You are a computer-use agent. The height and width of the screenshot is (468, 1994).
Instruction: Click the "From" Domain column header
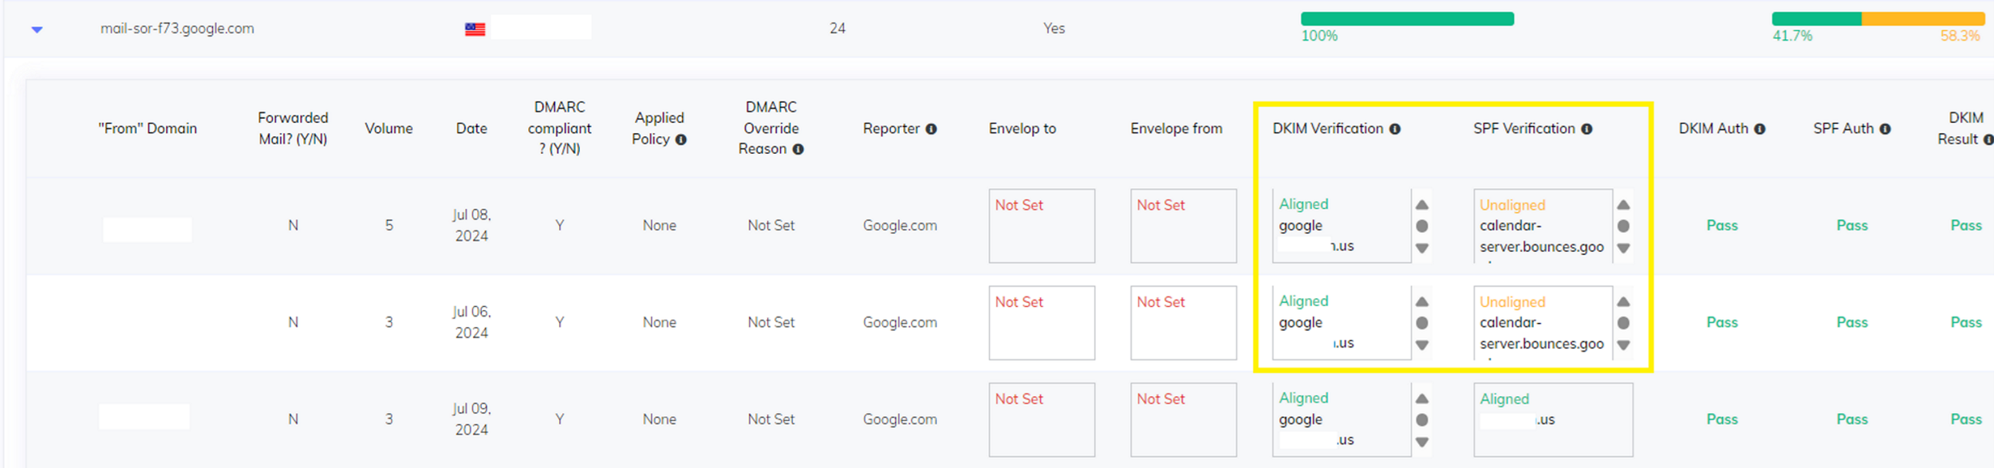pyautogui.click(x=148, y=128)
